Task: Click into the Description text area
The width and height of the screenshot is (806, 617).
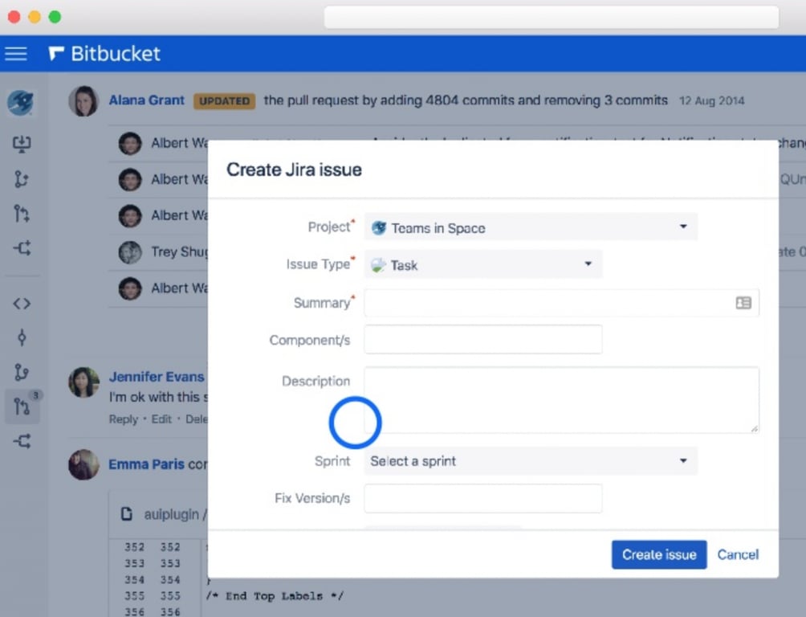Action: pos(561,400)
